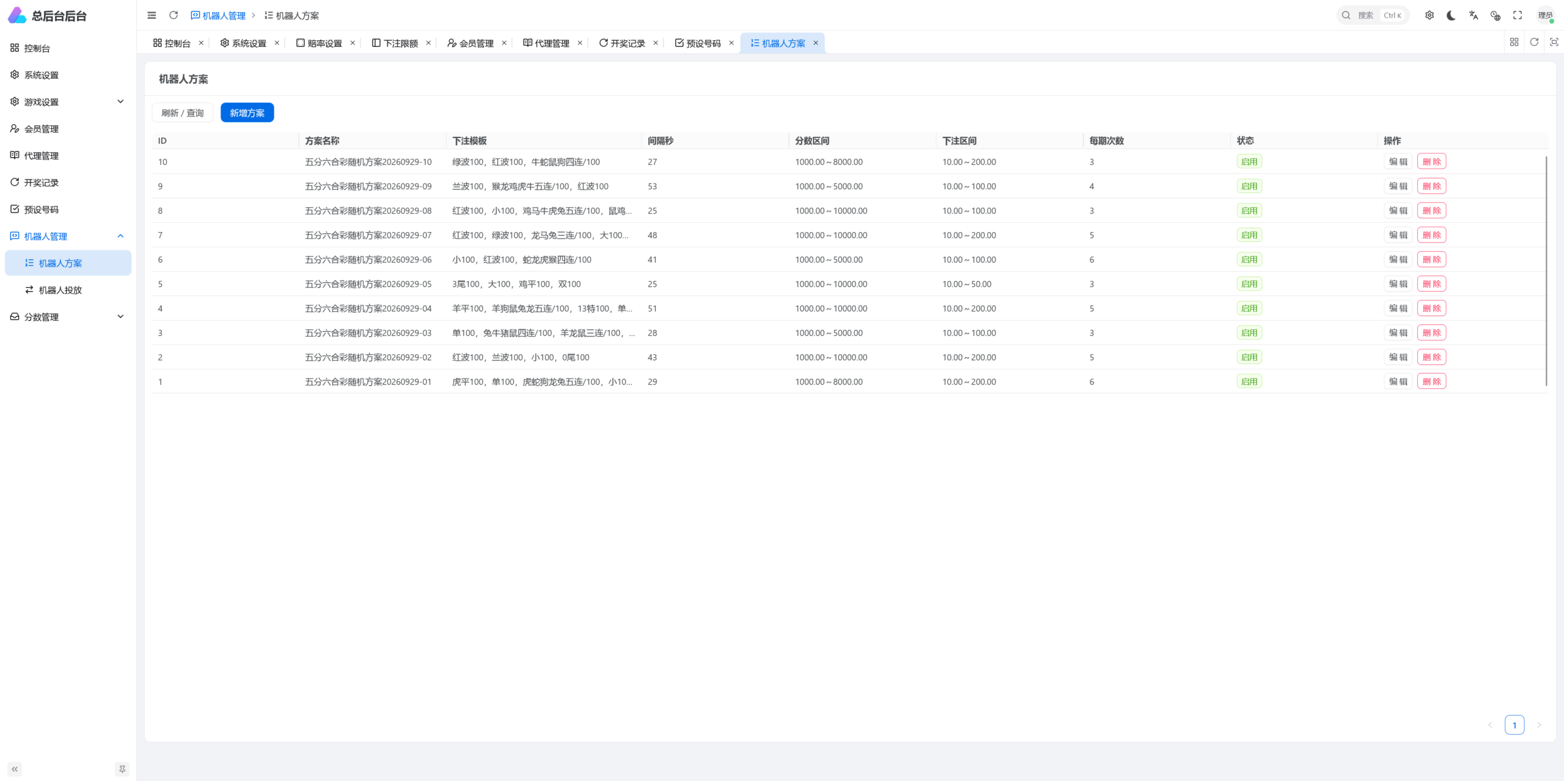Switch to 下注限额 tab
1564x781 pixels.
tap(395, 43)
